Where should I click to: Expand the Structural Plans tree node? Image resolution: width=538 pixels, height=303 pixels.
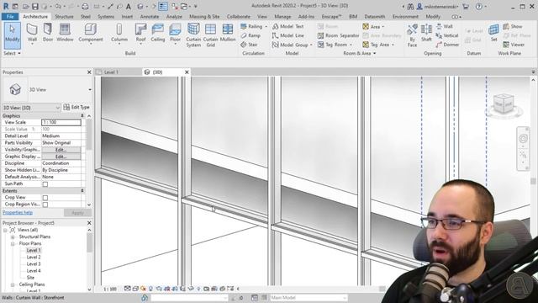tap(13, 237)
